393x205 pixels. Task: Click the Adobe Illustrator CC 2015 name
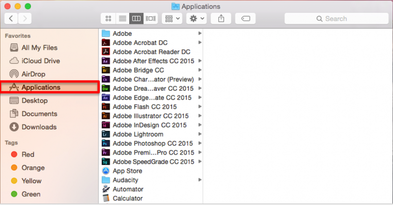click(151, 116)
